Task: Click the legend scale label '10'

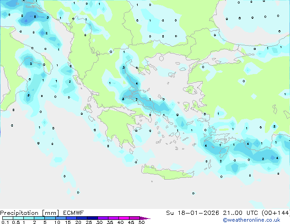Action: click(x=57, y=222)
